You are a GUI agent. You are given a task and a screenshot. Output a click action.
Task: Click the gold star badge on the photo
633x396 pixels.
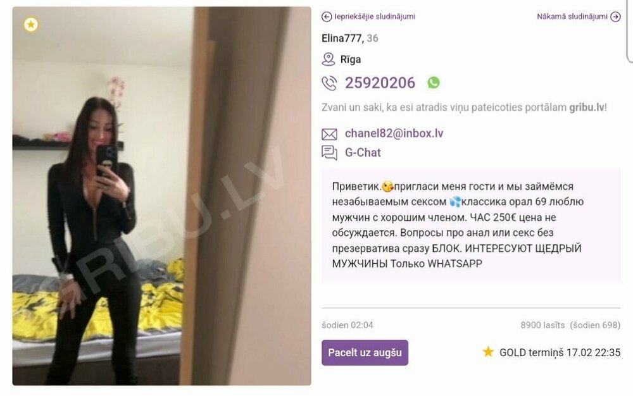tap(31, 25)
